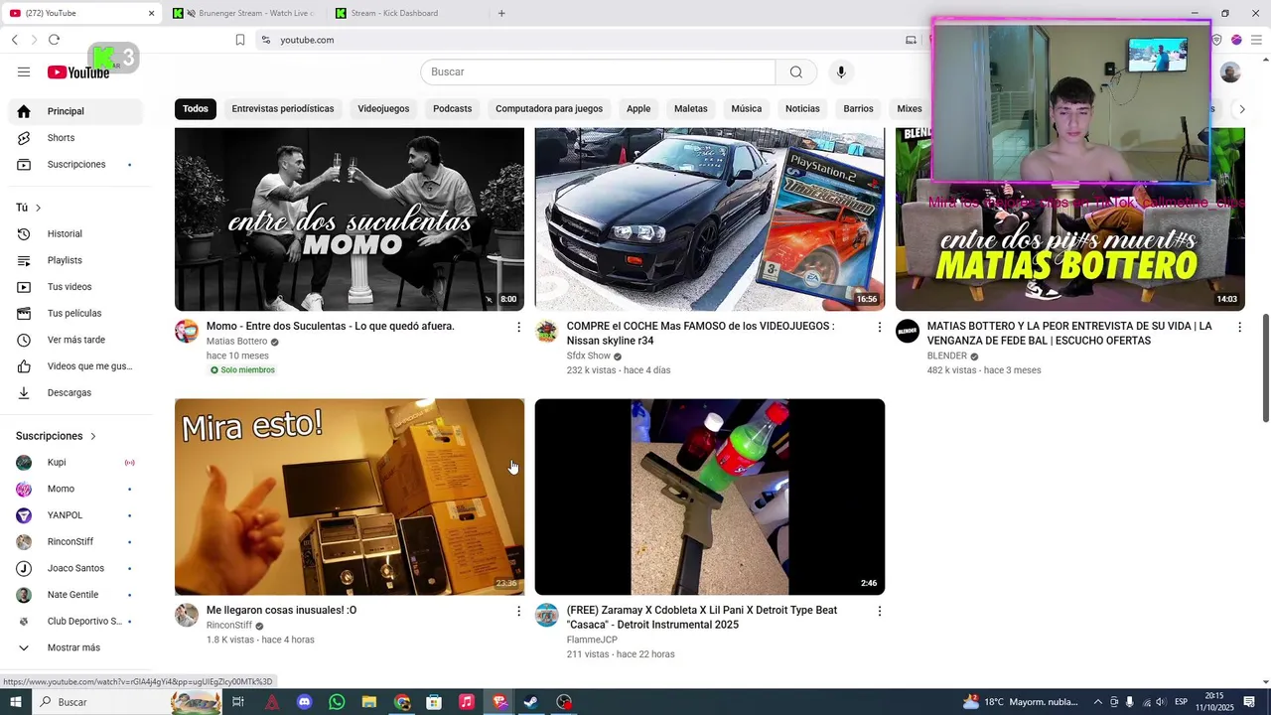Open 'Me llegaron cosas inusuales' title
The width and height of the screenshot is (1271, 715).
pos(281,611)
